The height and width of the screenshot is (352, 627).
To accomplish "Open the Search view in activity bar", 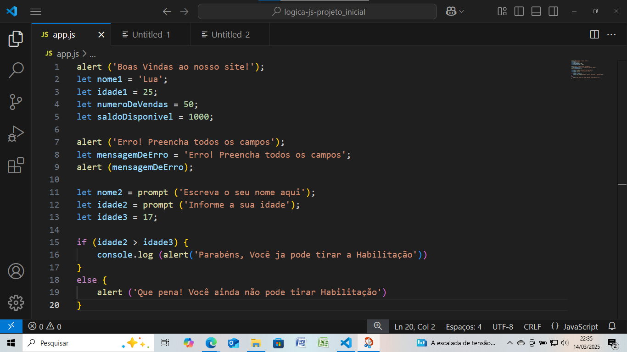I will click(16, 71).
